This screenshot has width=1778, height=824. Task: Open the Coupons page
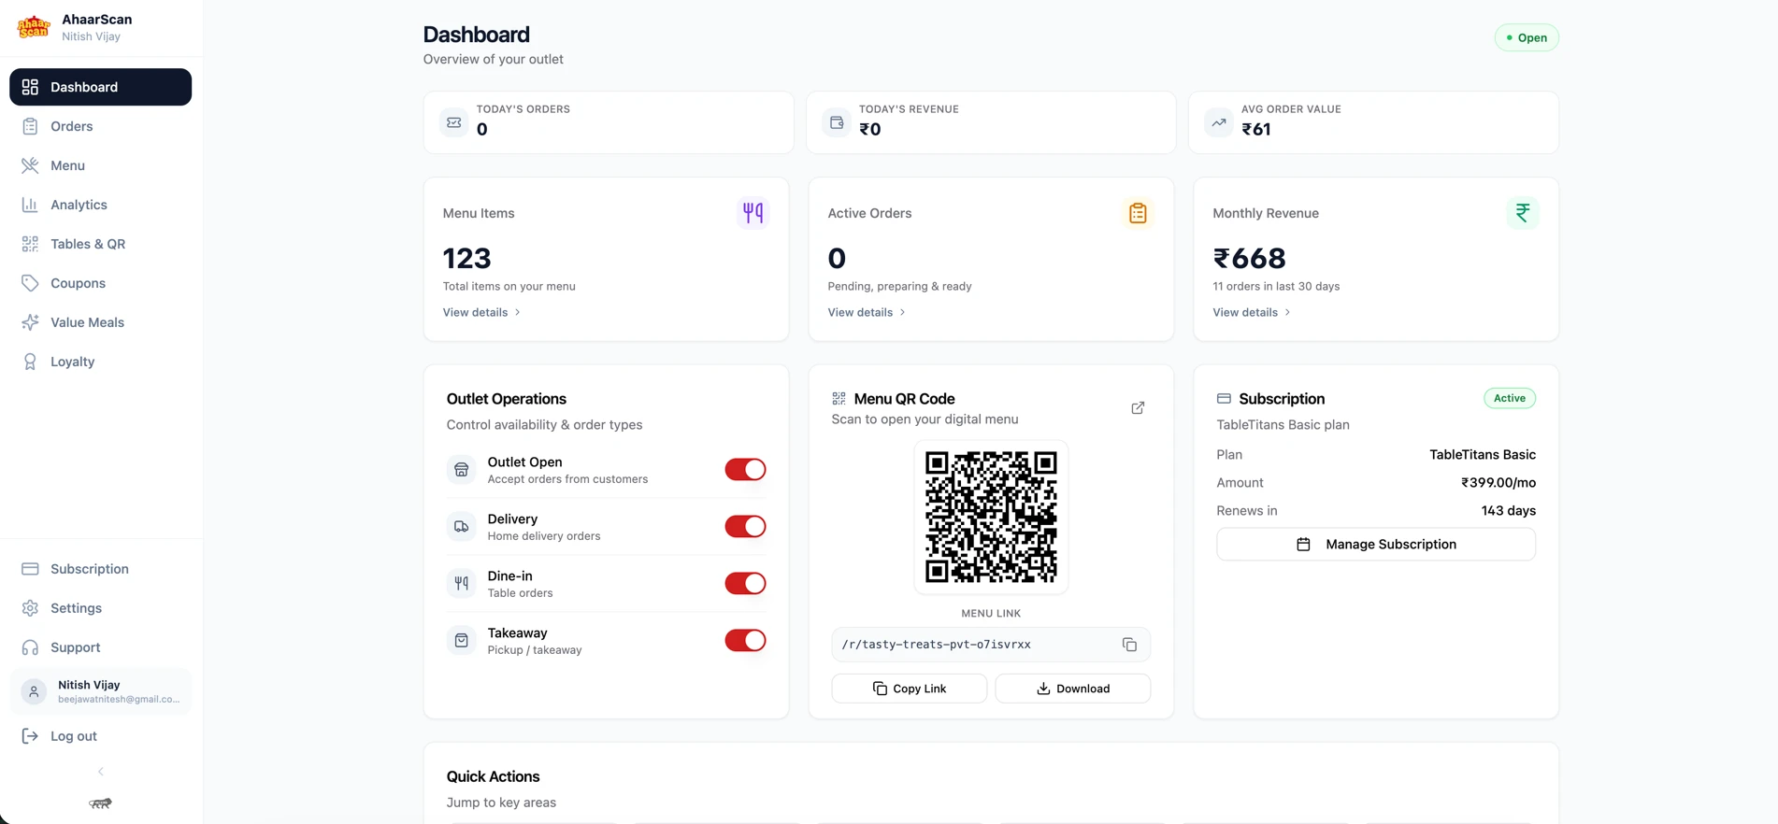(101, 283)
